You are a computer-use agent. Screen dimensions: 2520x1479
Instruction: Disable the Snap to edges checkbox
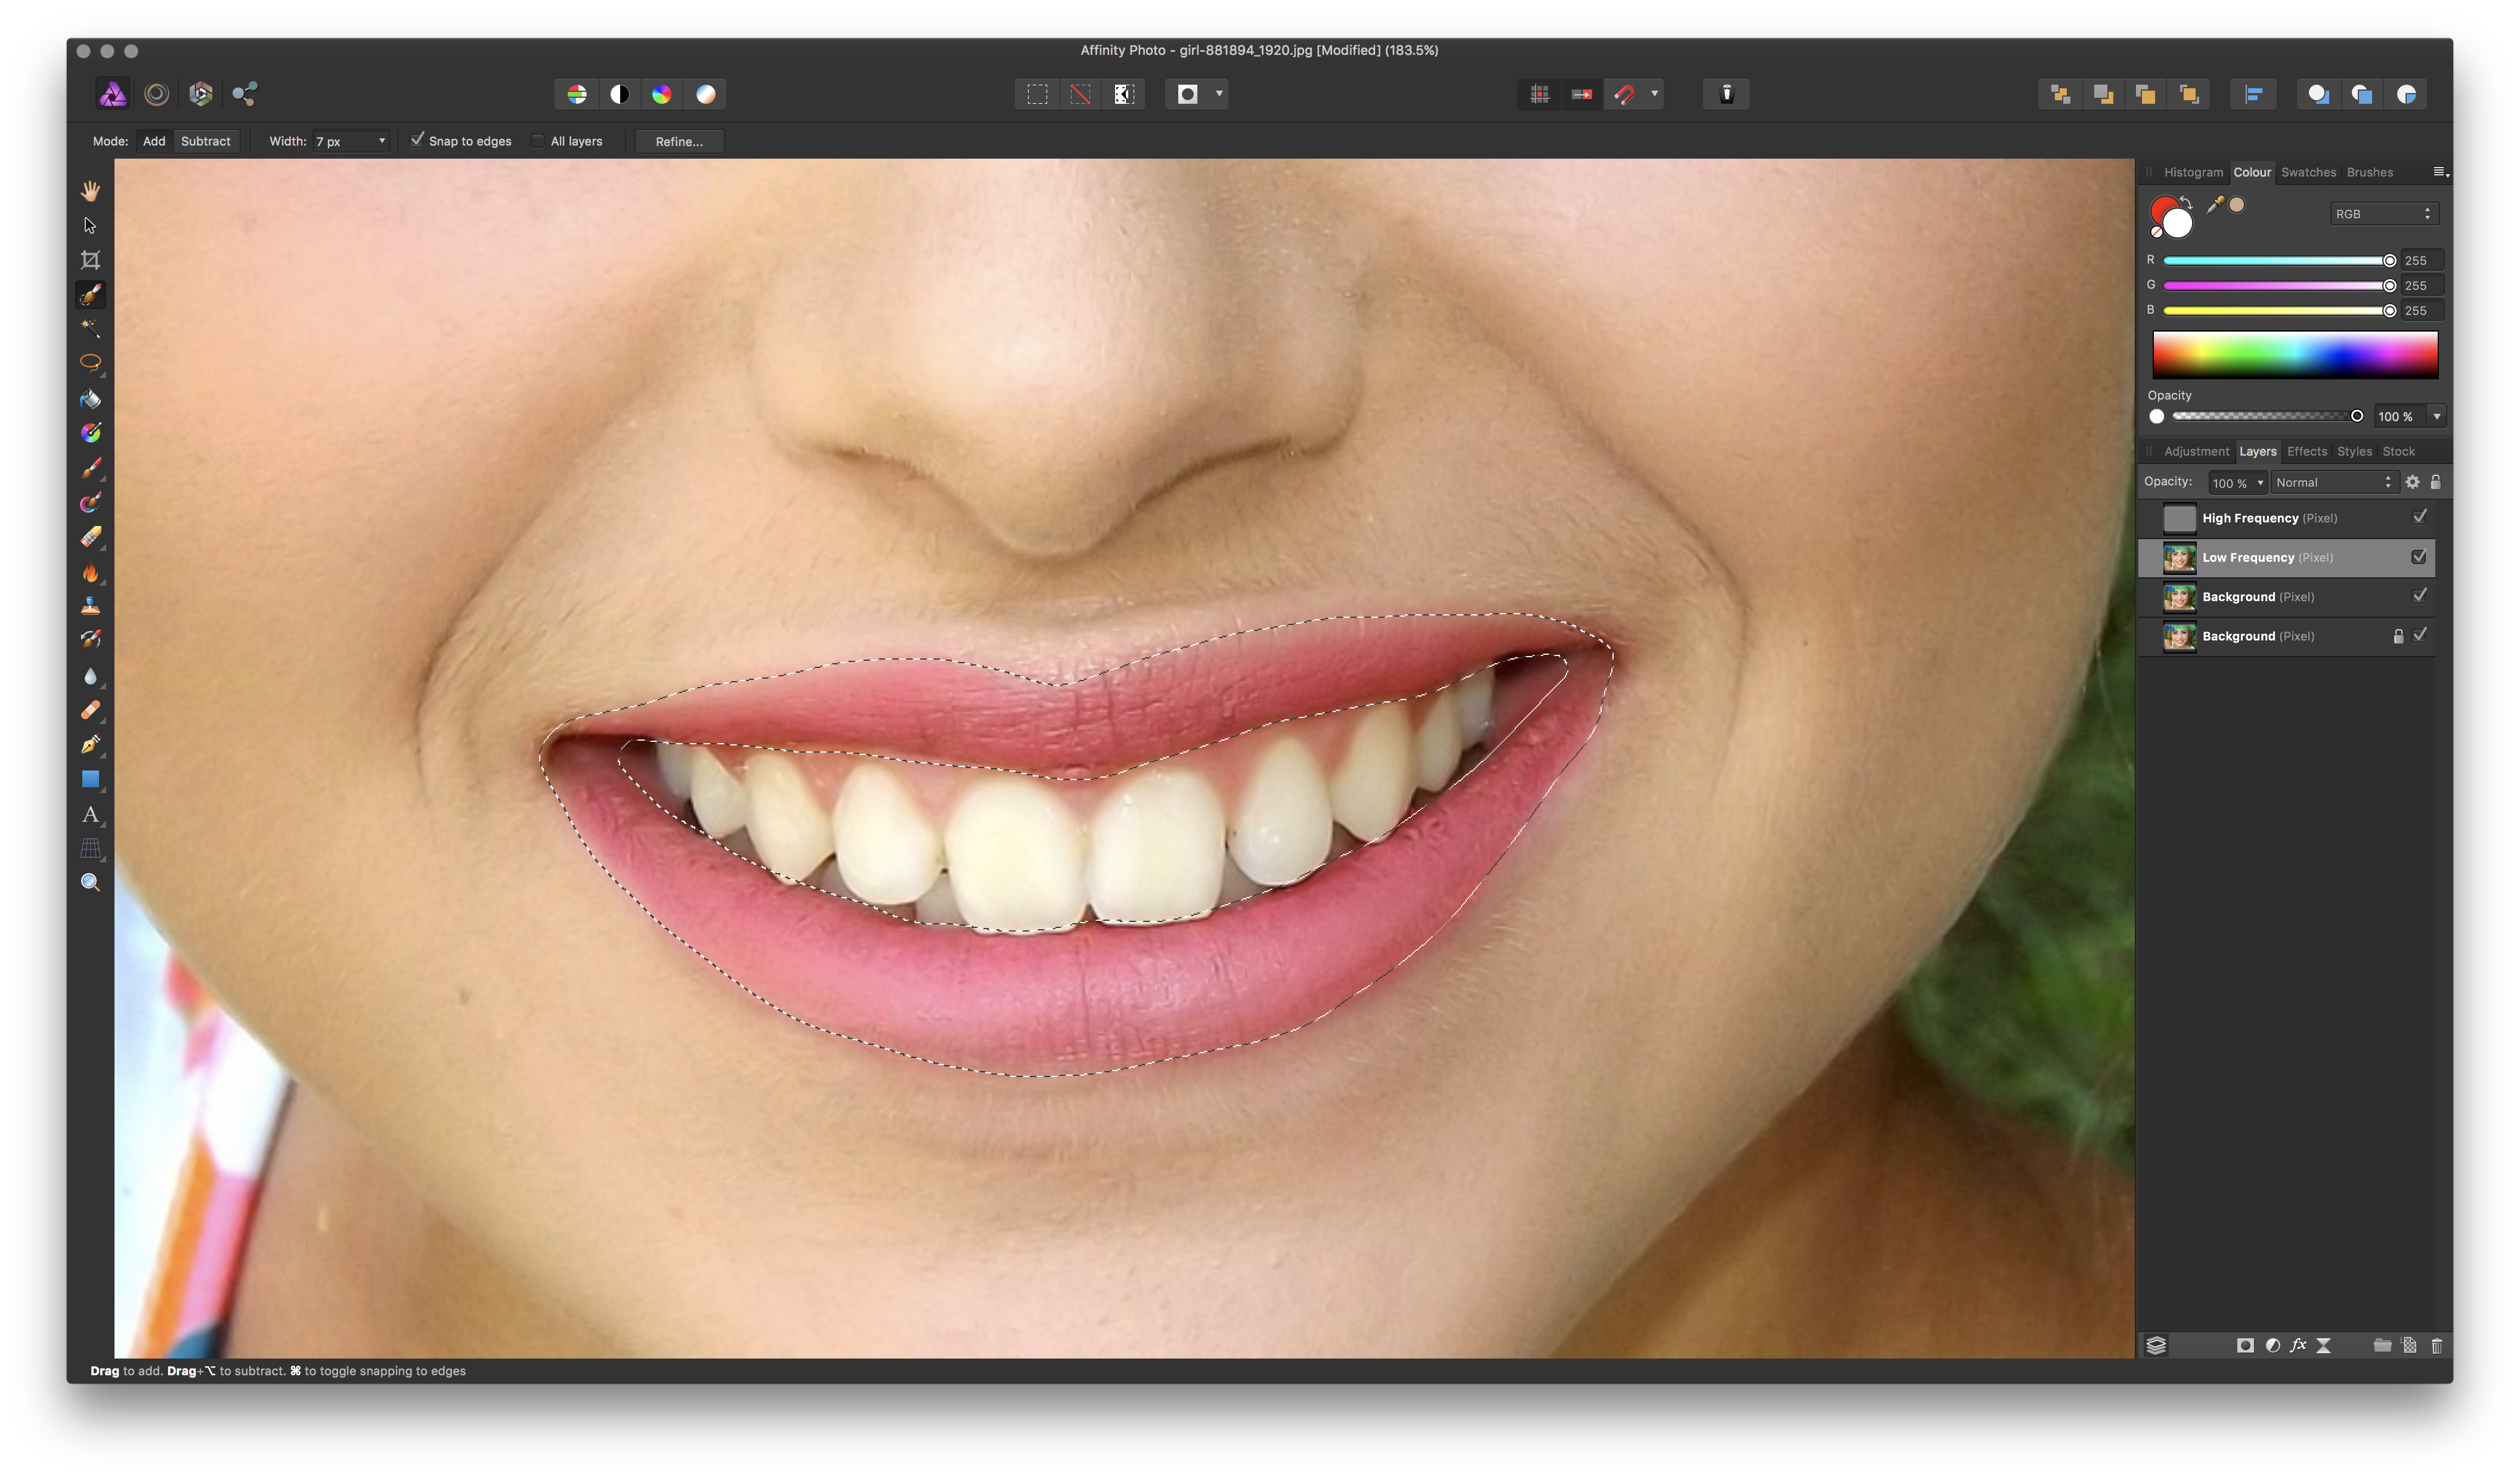[418, 140]
